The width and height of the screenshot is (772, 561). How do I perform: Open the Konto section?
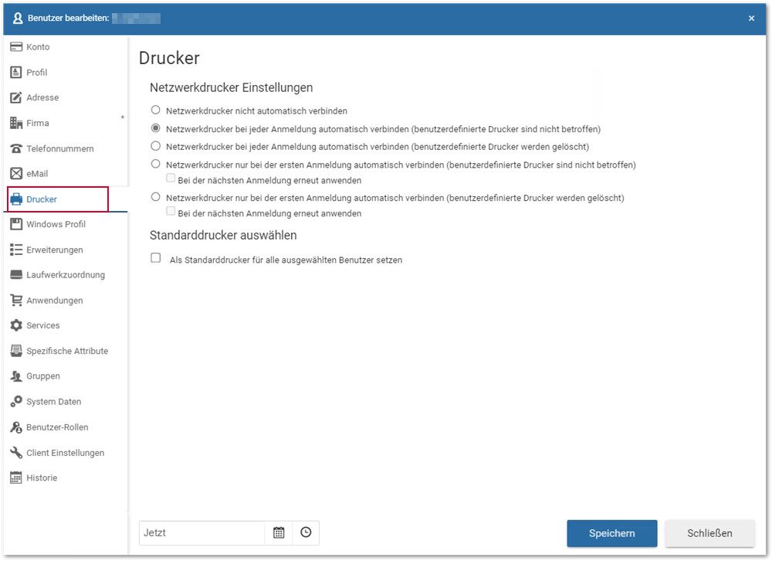(38, 47)
